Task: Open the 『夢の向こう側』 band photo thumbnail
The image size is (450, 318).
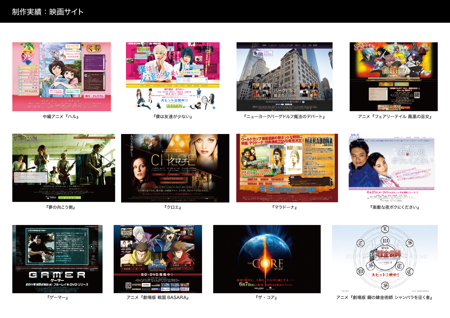Action: tap(64, 168)
